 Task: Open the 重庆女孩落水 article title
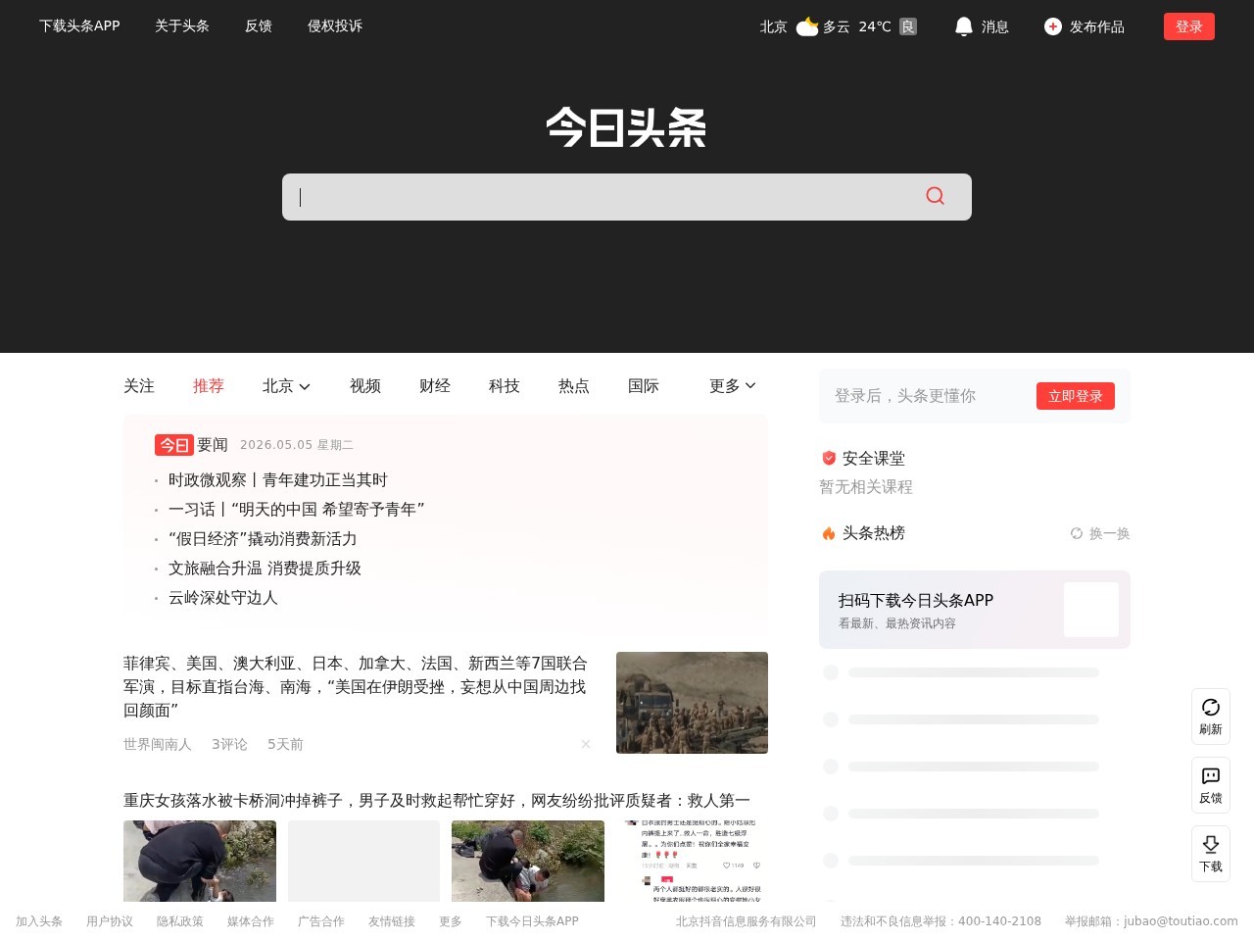pos(437,801)
